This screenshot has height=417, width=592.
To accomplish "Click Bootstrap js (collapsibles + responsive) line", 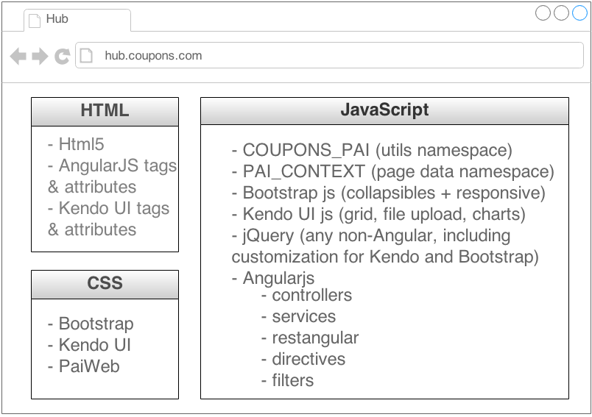I will click(x=389, y=193).
